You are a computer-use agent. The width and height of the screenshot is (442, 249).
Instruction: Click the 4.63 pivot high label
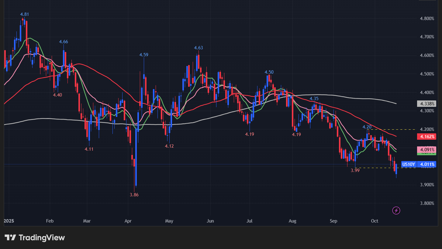point(199,48)
